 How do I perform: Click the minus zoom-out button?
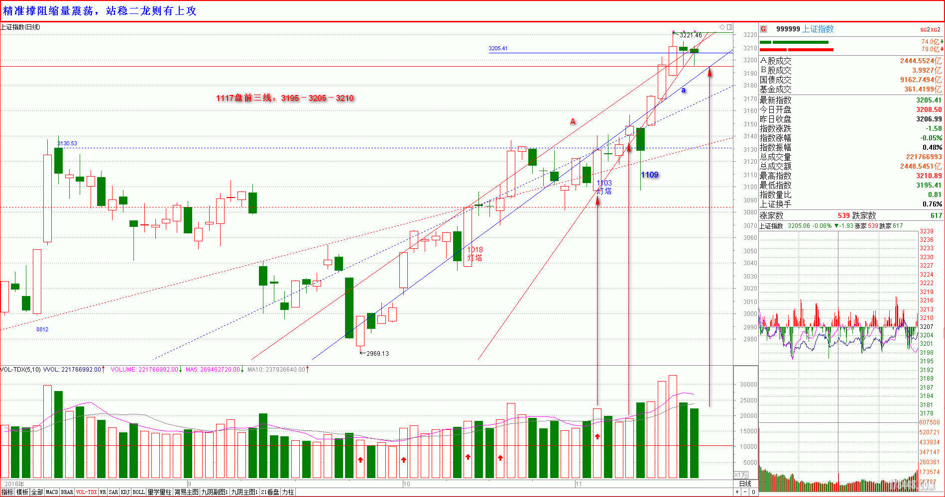pyautogui.click(x=745, y=492)
